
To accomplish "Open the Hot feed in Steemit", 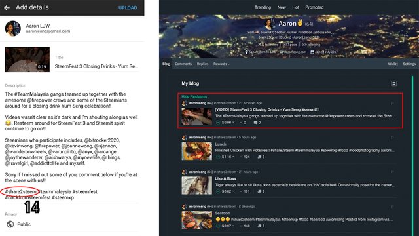I will click(x=295, y=7).
